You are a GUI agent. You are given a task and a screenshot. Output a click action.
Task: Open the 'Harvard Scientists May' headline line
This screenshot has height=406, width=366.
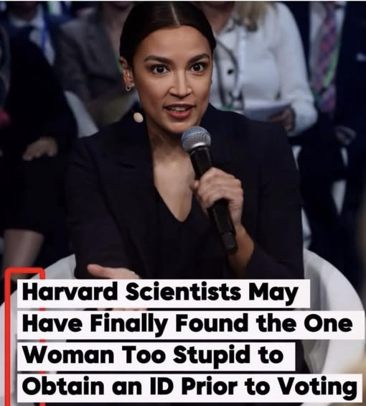[x=164, y=294]
